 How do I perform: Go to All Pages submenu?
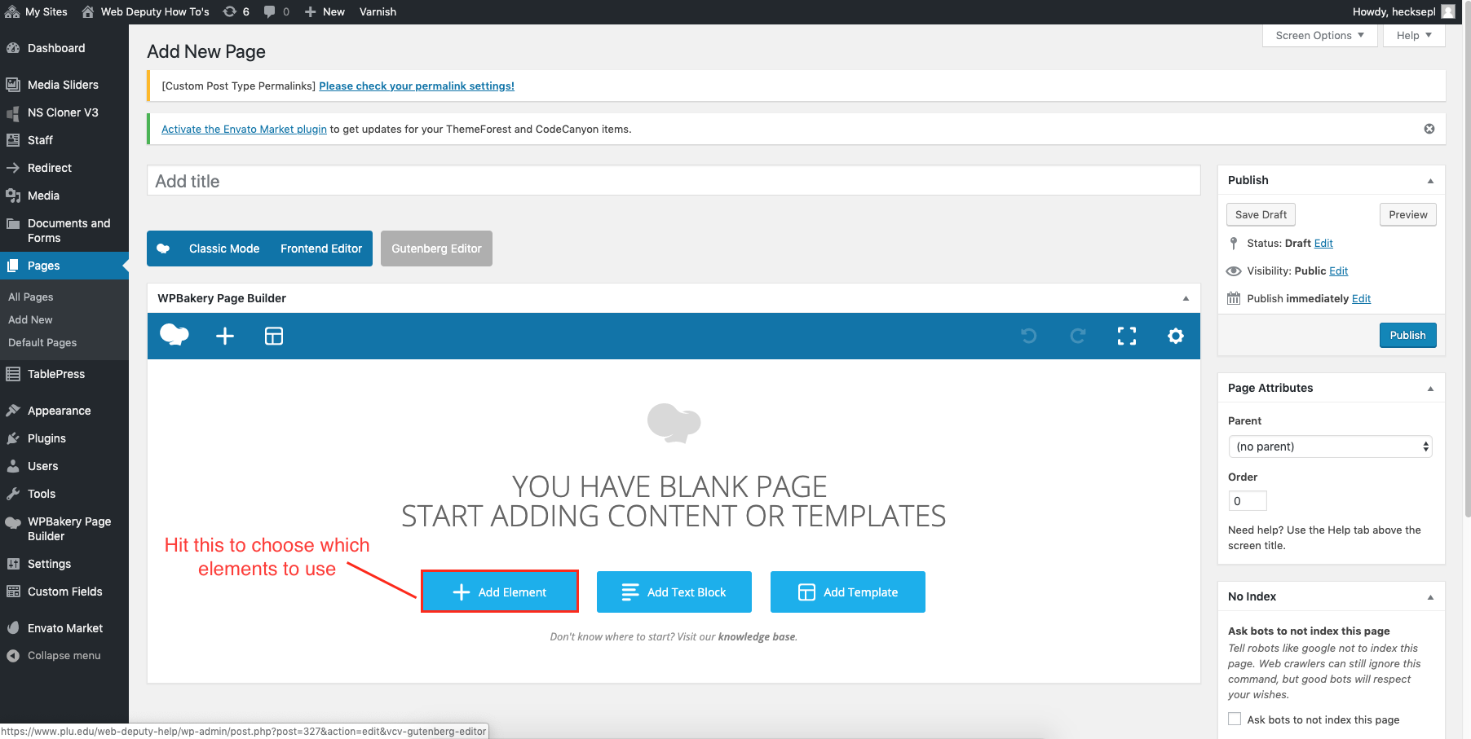[x=31, y=297]
